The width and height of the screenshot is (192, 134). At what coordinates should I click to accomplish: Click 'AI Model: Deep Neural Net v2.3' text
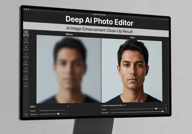tap(114, 105)
